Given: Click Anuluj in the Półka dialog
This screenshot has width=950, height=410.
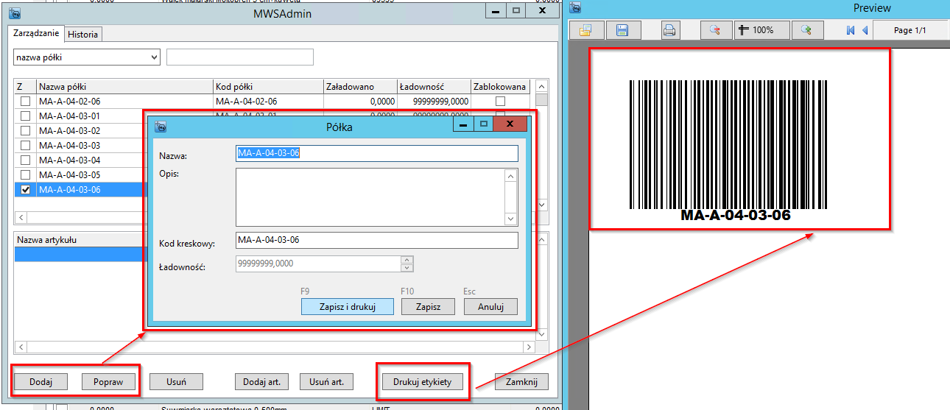Looking at the screenshot, I should tap(490, 307).
